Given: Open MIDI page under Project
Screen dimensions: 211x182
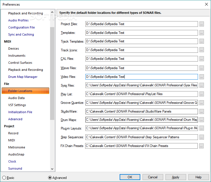Looking at the screenshot, I should pos(12,140).
